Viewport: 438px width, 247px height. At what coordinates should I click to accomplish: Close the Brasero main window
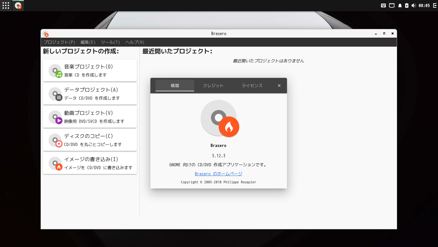(x=393, y=33)
